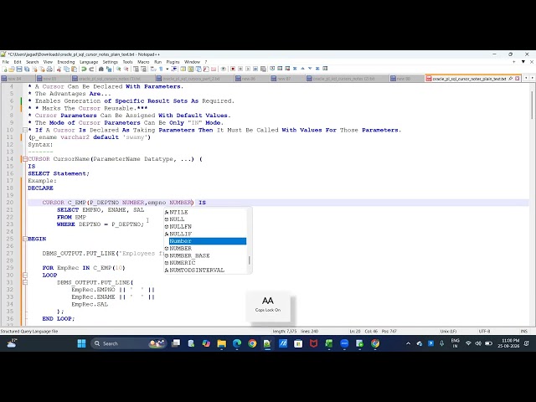The image size is (536, 402).
Task: Toggle document monitoring eye icon
Action: 224,69
